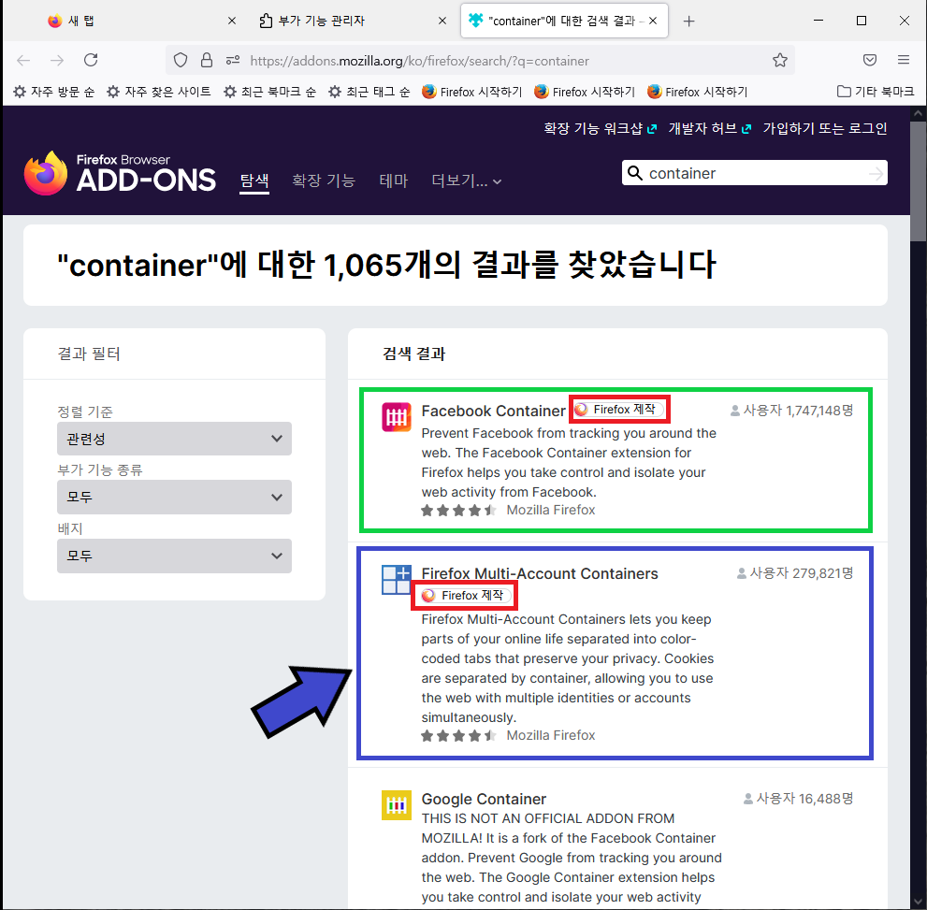Click Multi-Account Containers star rating
Screen dimensions: 927x910
[458, 736]
